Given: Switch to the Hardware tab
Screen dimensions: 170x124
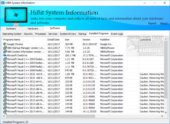Looking at the screenshot, I should click(33, 28).
